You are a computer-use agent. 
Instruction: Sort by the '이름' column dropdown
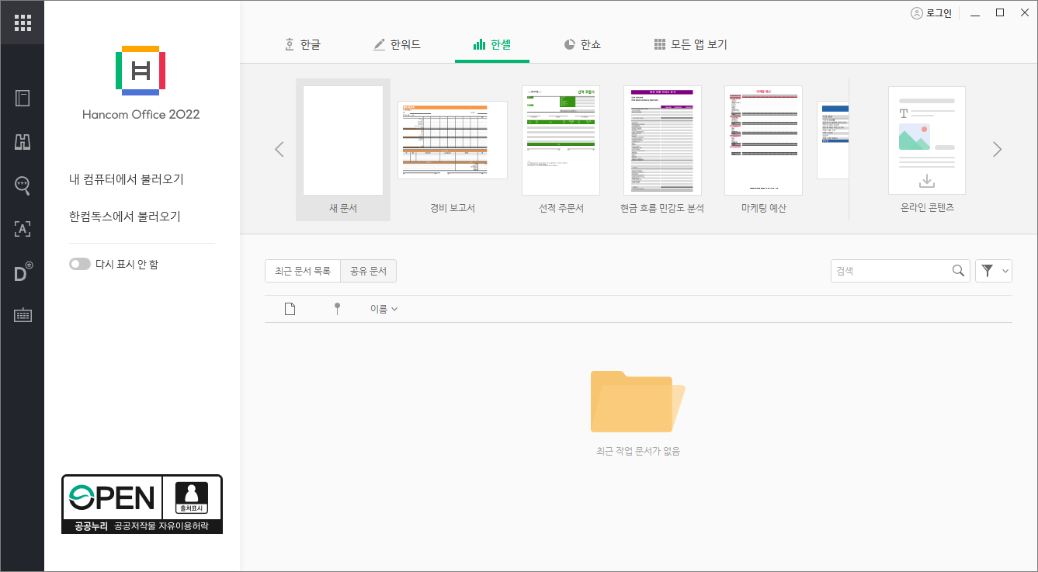point(384,309)
